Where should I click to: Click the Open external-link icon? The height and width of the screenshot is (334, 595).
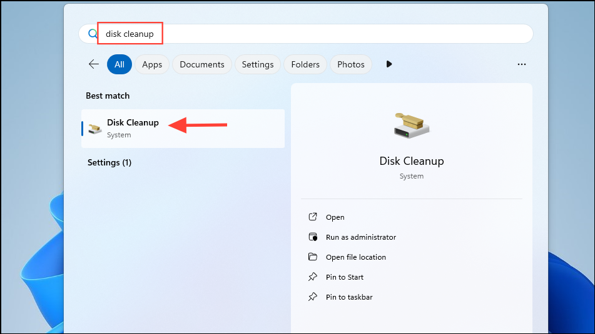pyautogui.click(x=313, y=217)
